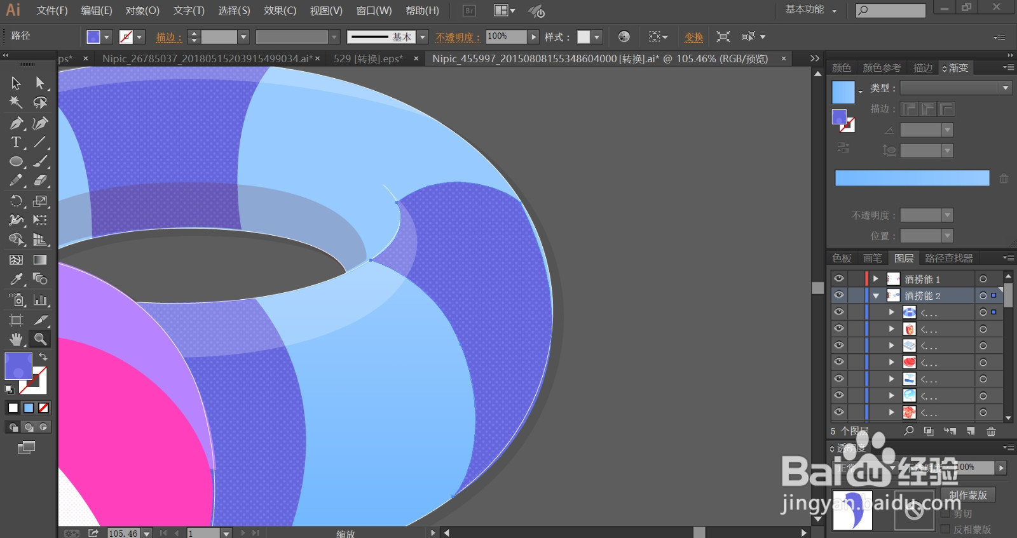Open the stroke weight dropdown
This screenshot has width=1017, height=538.
pyautogui.click(x=243, y=37)
